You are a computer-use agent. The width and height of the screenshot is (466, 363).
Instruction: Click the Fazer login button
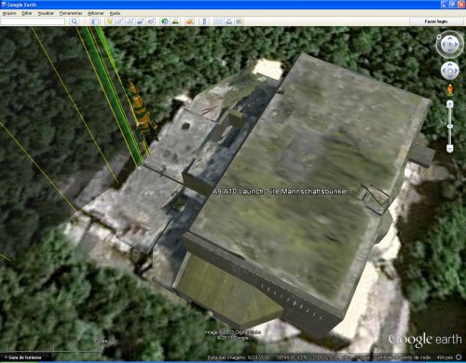pos(436,21)
